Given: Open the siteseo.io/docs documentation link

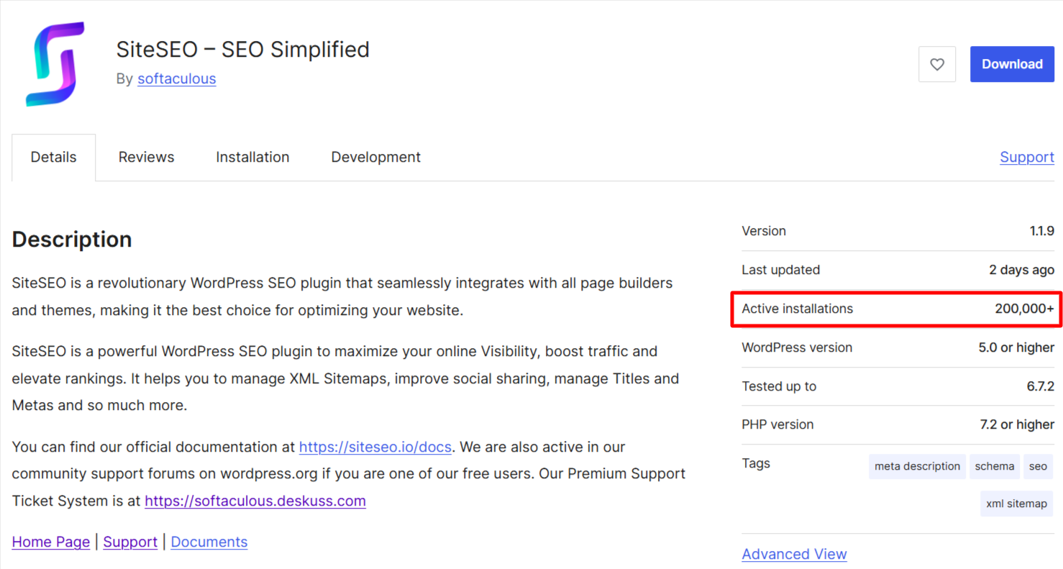Looking at the screenshot, I should click(375, 447).
